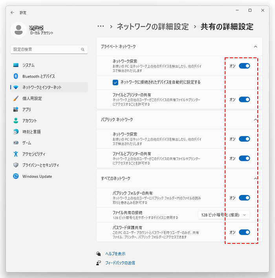
Task: Open 個人用設定 settings page
Action: 49,98
